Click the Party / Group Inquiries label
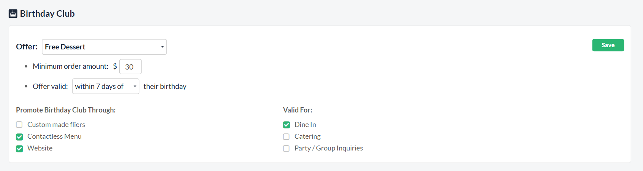Screen dimensions: 643x171 point(329,148)
